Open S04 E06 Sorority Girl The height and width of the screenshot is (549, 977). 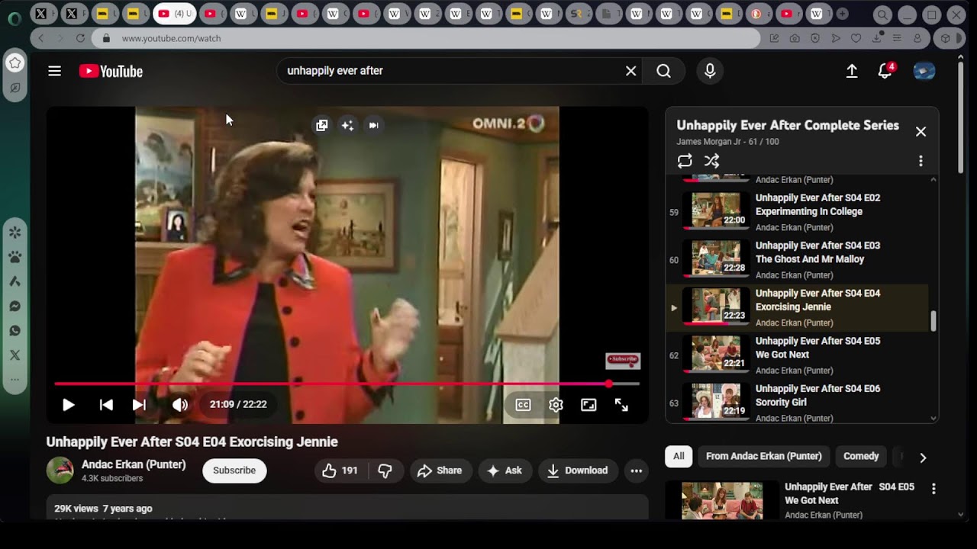pos(798,401)
